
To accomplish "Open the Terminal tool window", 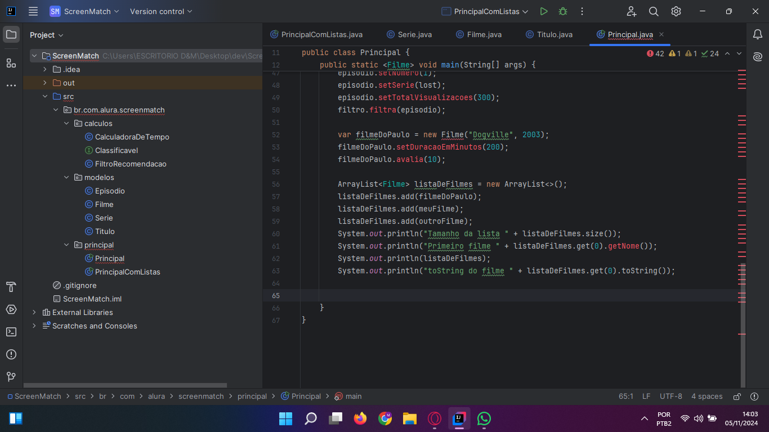I will point(11,332).
